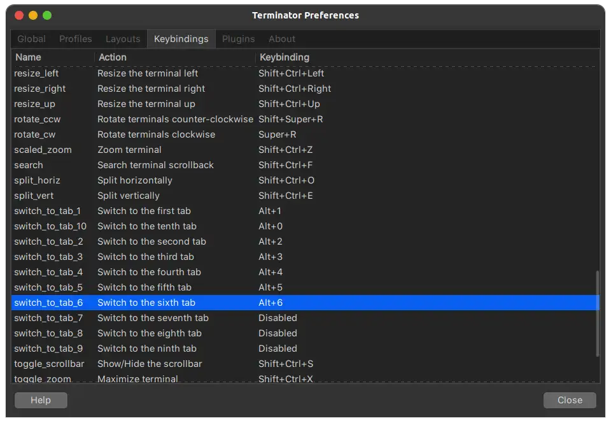This screenshot has width=611, height=423.
Task: Select the resize_up row name
Action: tap(34, 104)
